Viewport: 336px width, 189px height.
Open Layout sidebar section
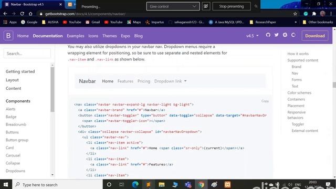coord(12,80)
